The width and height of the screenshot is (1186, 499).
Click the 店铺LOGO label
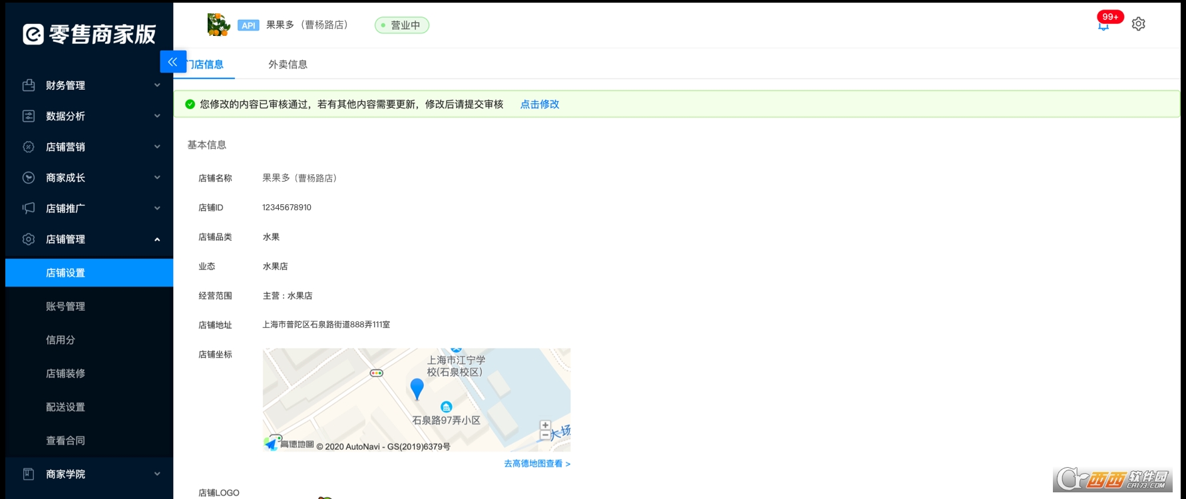[x=219, y=493]
